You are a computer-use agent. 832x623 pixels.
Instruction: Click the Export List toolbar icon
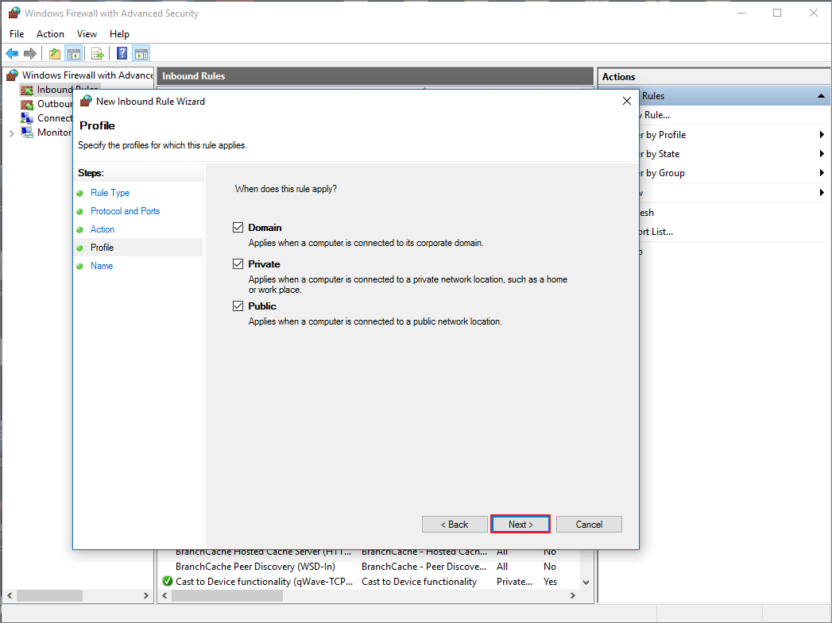coord(97,53)
